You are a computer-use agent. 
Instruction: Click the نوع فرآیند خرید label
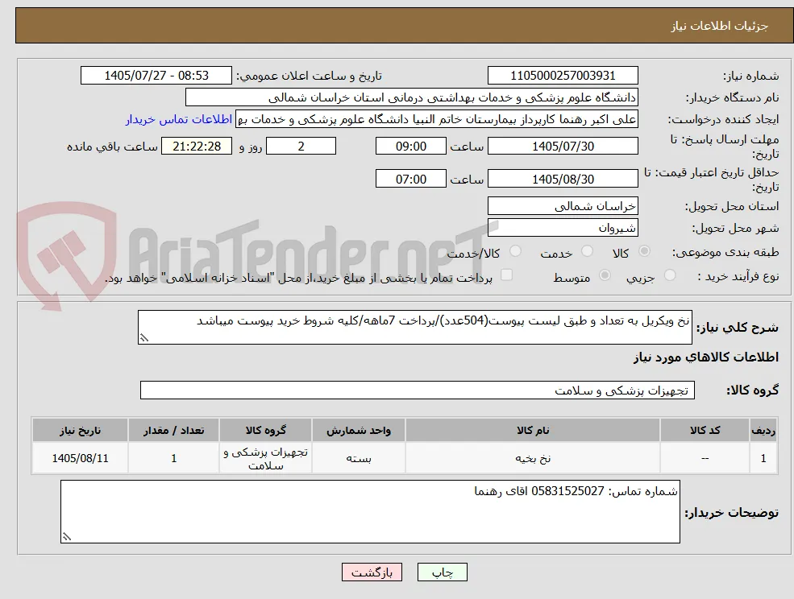[x=738, y=275]
